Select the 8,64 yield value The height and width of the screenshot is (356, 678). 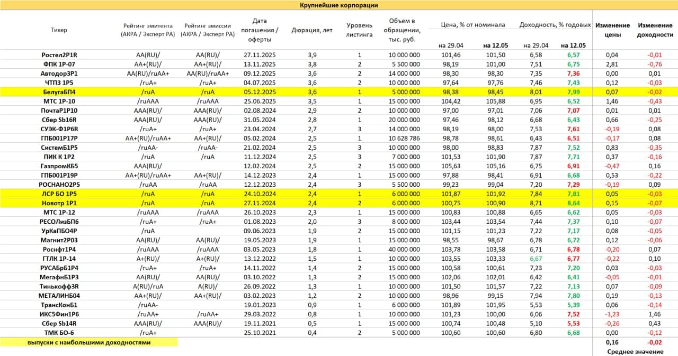click(x=573, y=203)
